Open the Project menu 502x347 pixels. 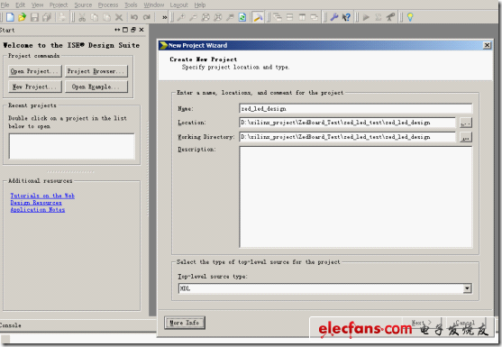click(x=59, y=5)
